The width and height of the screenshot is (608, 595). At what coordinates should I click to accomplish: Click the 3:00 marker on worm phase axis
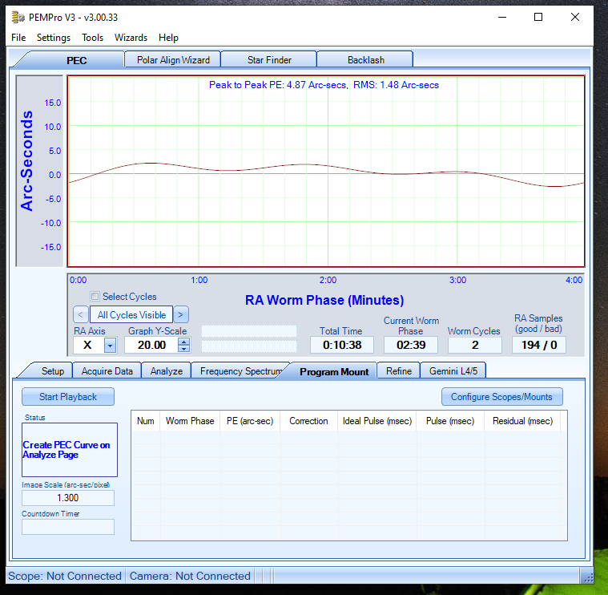457,280
